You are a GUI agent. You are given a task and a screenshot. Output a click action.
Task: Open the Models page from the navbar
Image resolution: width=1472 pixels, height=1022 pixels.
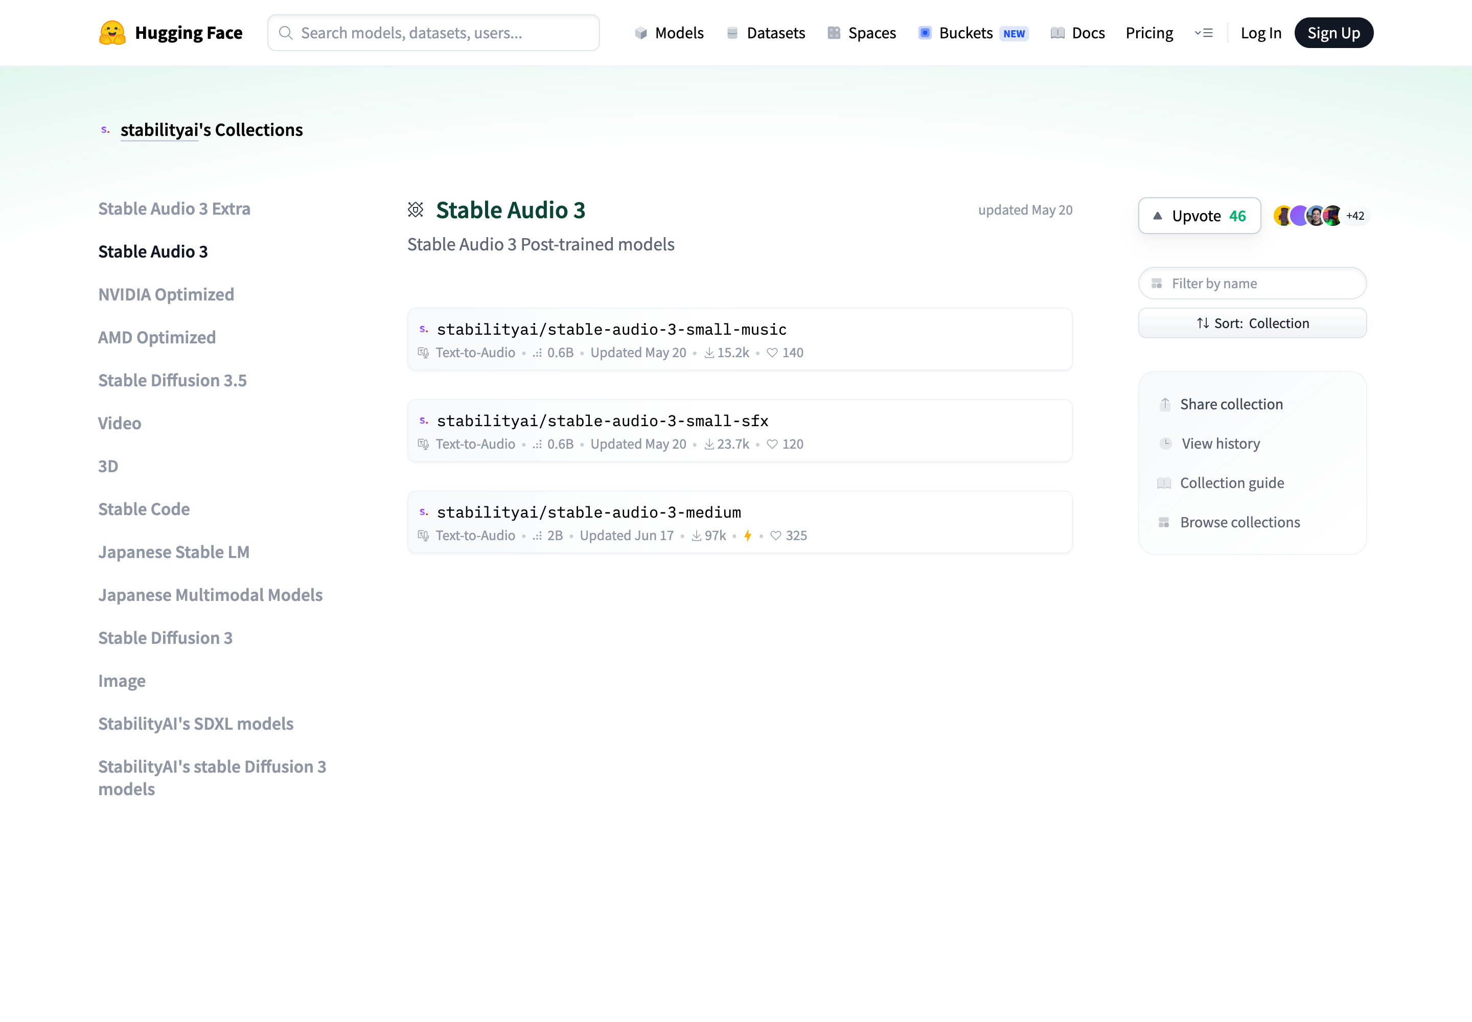pyautogui.click(x=669, y=33)
